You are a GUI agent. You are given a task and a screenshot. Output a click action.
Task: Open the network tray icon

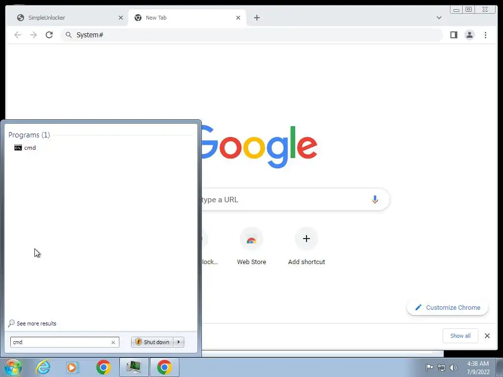tap(442, 368)
